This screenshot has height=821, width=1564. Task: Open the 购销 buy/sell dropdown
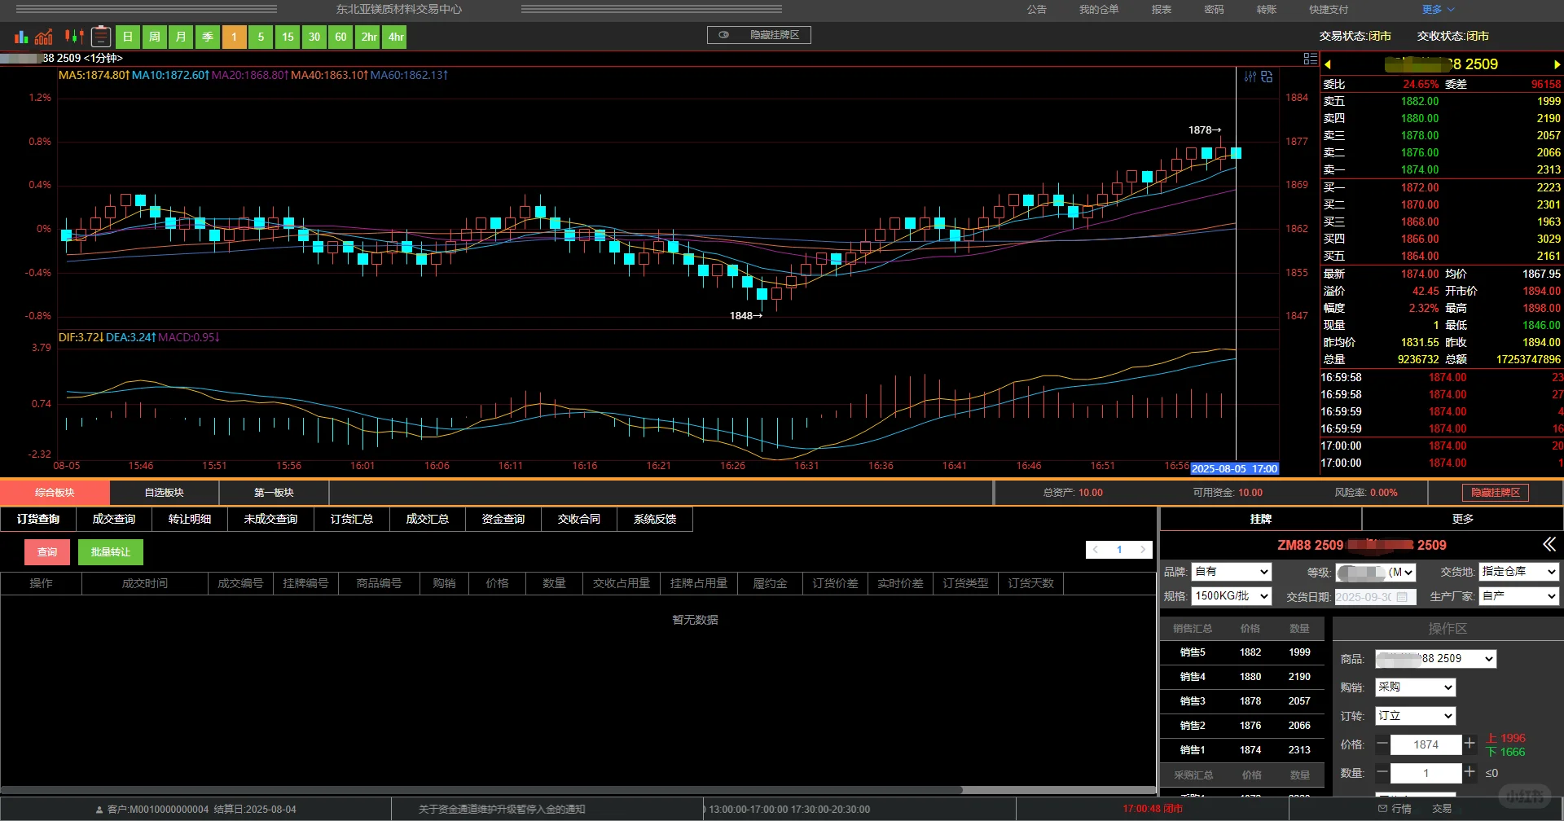point(1415,687)
